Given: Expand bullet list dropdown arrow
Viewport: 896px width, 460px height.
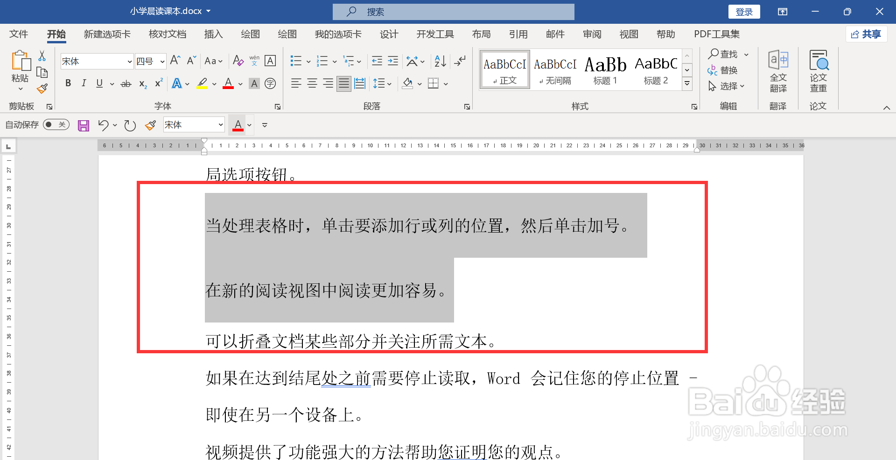Looking at the screenshot, I should pos(308,62).
